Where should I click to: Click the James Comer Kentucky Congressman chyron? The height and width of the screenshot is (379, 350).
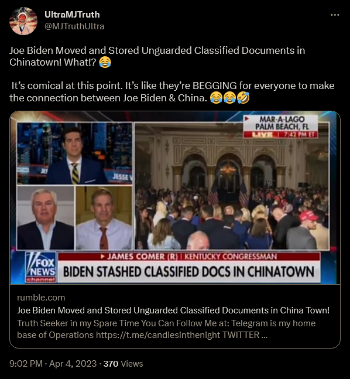tap(189, 257)
